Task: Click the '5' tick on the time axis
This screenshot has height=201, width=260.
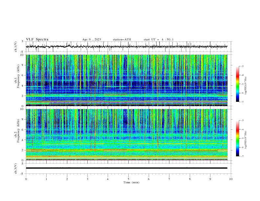Action: [x=128, y=179]
